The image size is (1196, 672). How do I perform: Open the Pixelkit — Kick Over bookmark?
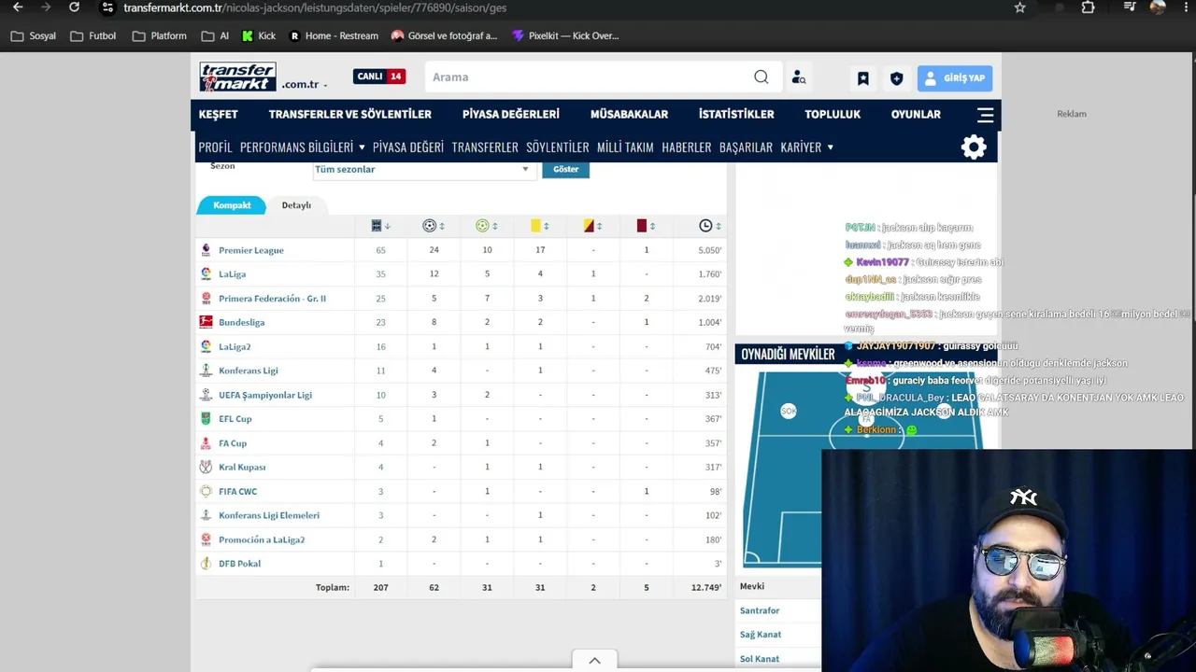point(565,36)
